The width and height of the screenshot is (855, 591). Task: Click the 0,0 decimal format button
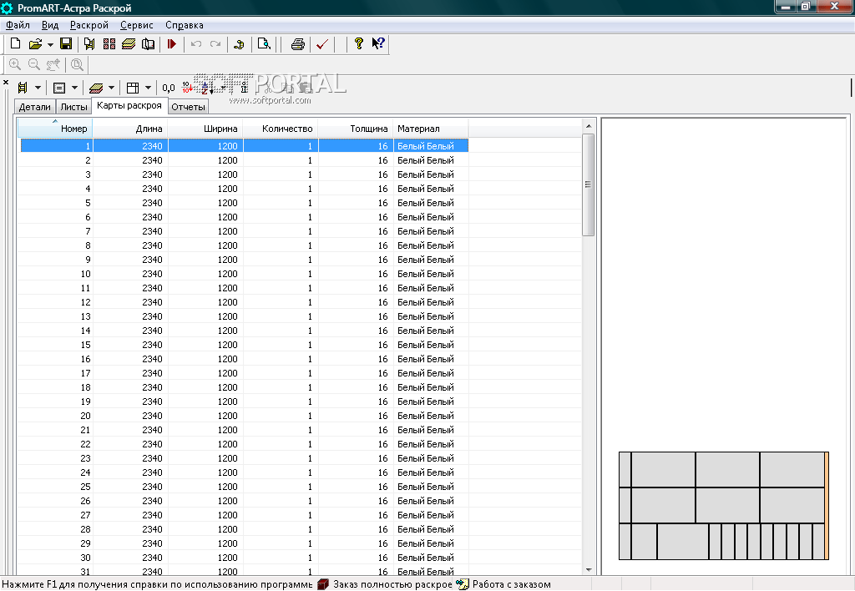coord(169,88)
